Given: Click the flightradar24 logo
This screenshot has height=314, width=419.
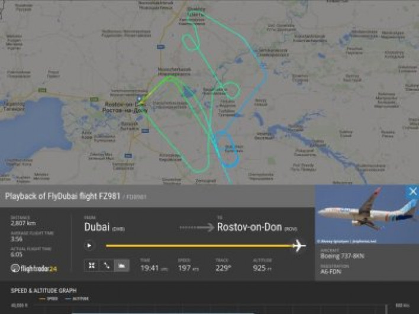Looking at the screenshot, I should point(34,268).
